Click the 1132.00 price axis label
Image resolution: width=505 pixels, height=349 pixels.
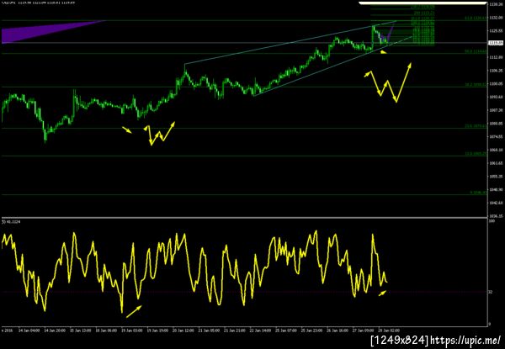(x=496, y=18)
